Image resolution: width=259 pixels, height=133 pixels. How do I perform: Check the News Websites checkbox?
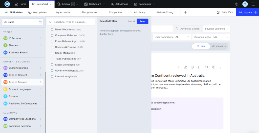click(x=52, y=29)
